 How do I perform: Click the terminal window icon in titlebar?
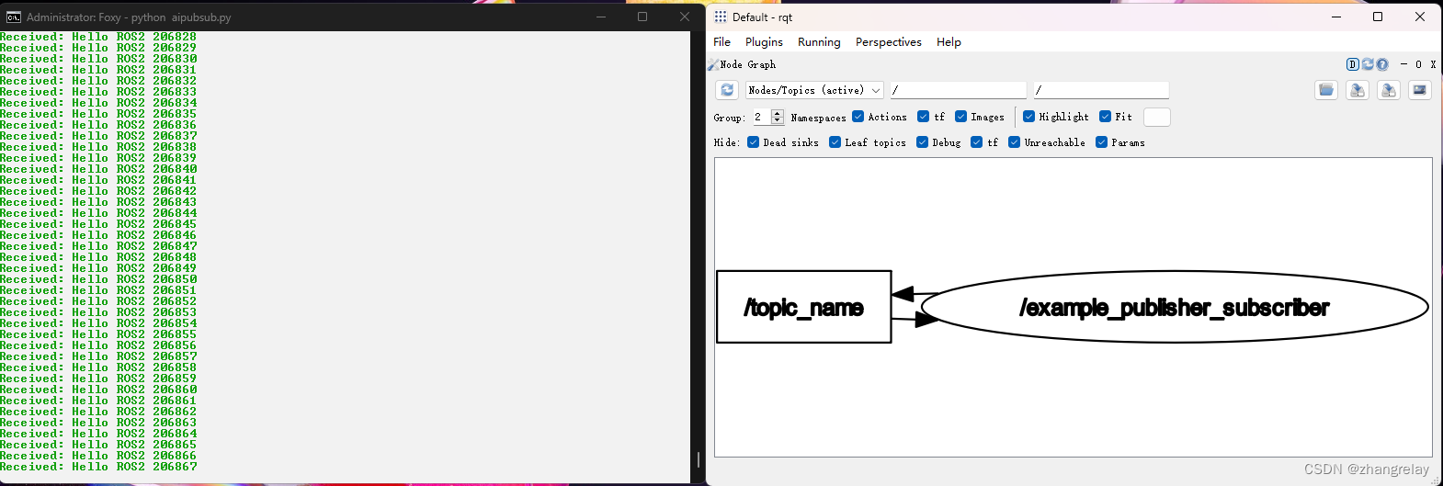pyautogui.click(x=14, y=17)
